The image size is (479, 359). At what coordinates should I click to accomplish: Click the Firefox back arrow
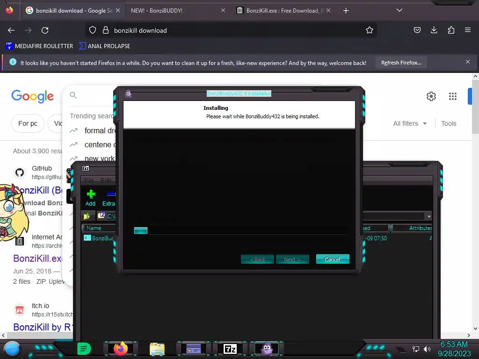pos(11,30)
